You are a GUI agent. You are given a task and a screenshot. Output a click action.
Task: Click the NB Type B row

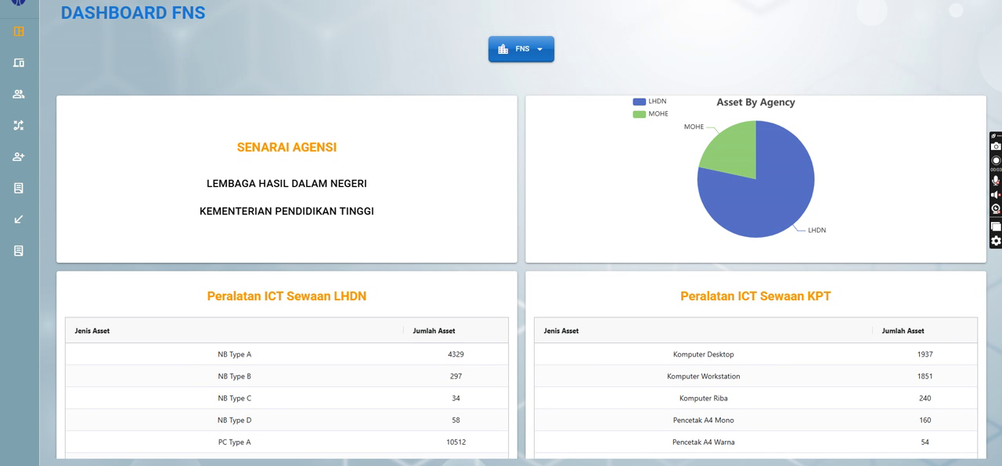pyautogui.click(x=287, y=376)
